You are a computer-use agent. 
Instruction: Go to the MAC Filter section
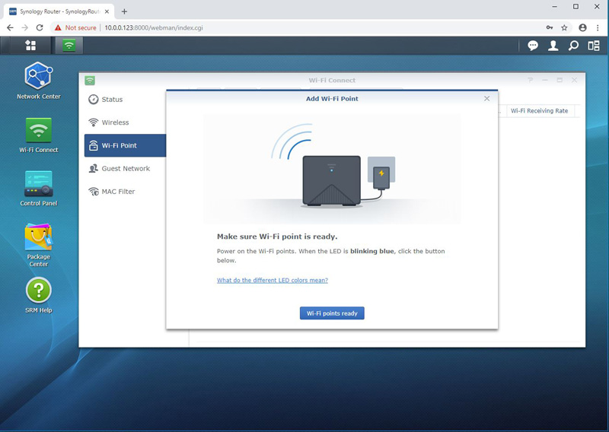[118, 192]
